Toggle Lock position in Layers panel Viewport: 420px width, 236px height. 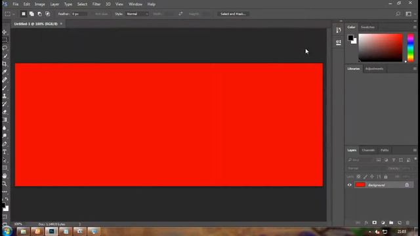pos(372,176)
